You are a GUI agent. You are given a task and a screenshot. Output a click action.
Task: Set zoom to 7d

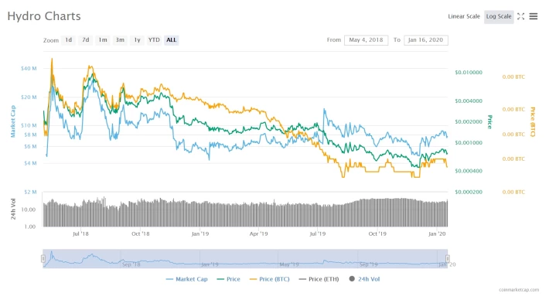tap(86, 40)
